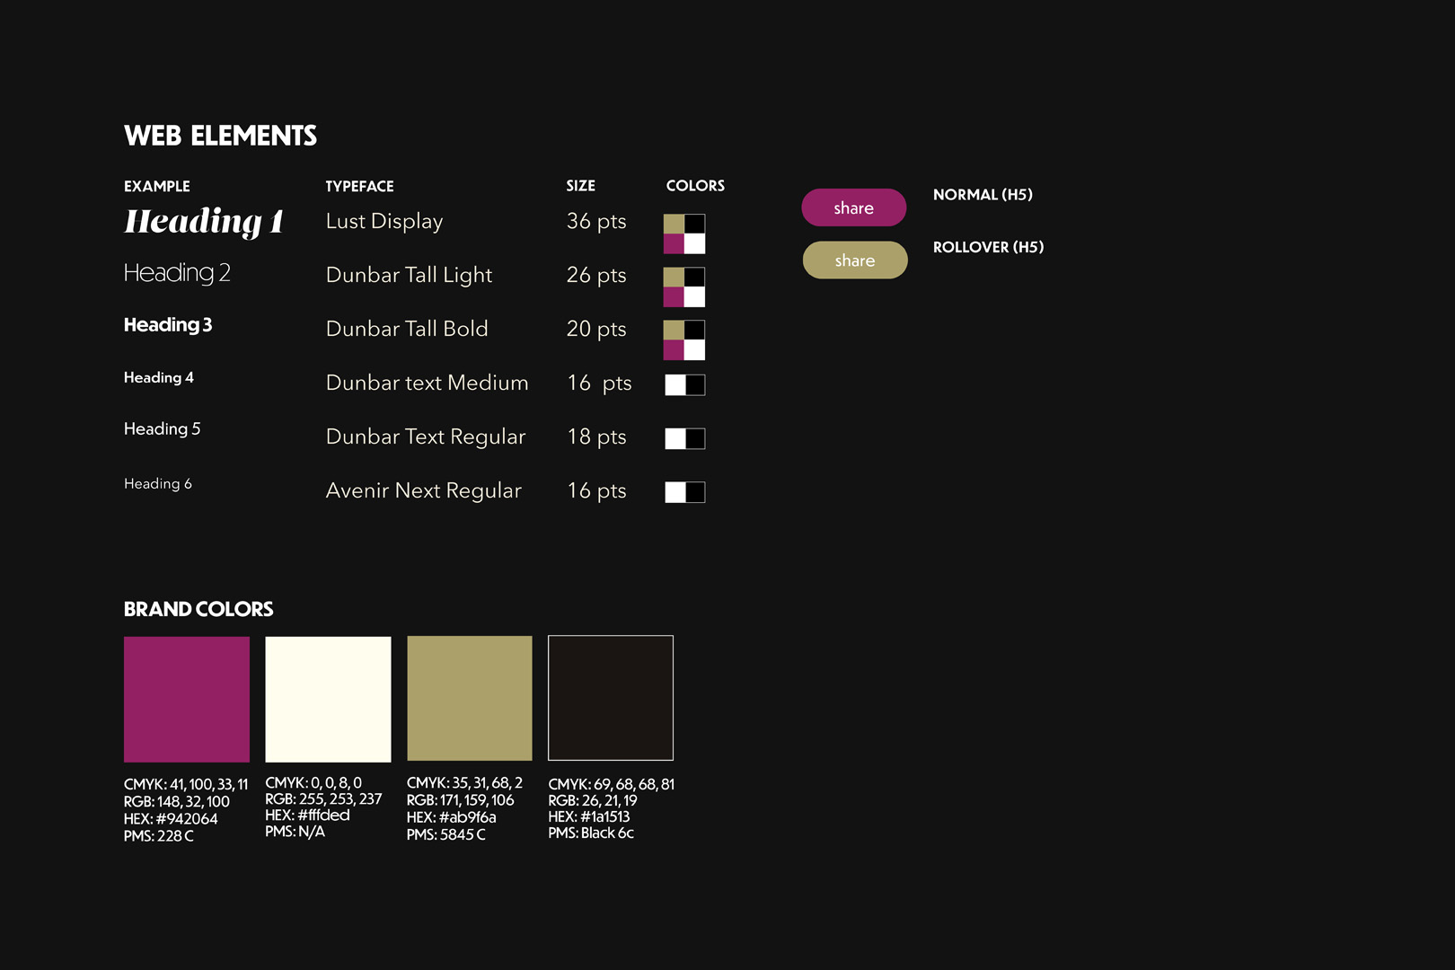1455x970 pixels.
Task: Click the 'Heading 5' example text
Action: (163, 428)
